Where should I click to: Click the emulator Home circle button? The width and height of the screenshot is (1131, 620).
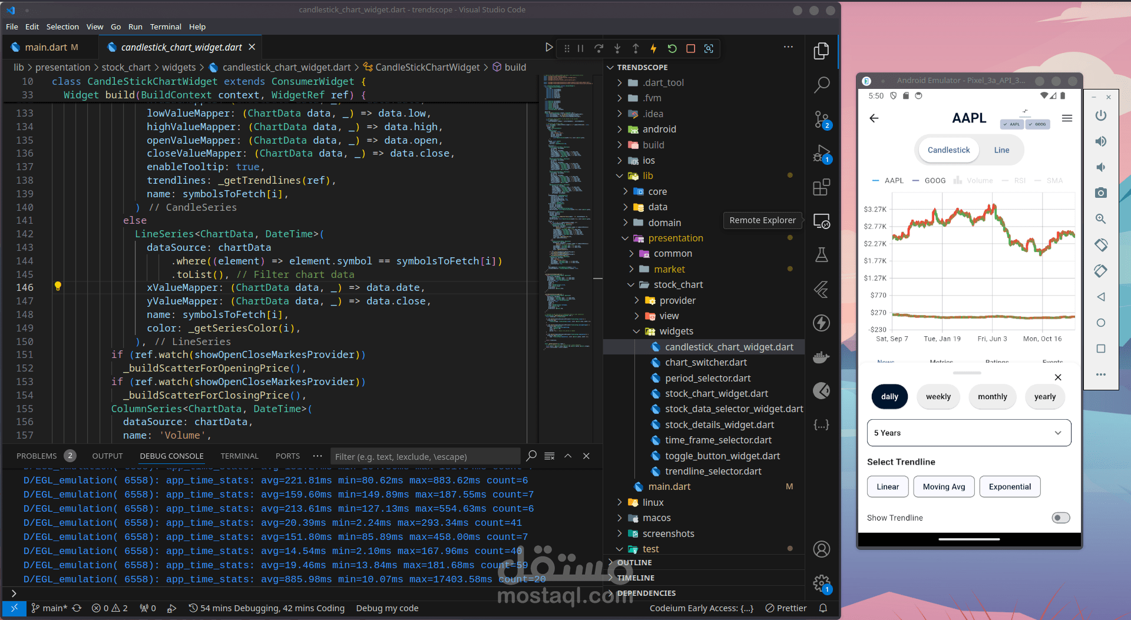click(1100, 323)
